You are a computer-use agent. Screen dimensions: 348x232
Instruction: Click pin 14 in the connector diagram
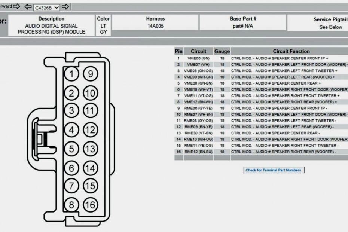coord(90,168)
